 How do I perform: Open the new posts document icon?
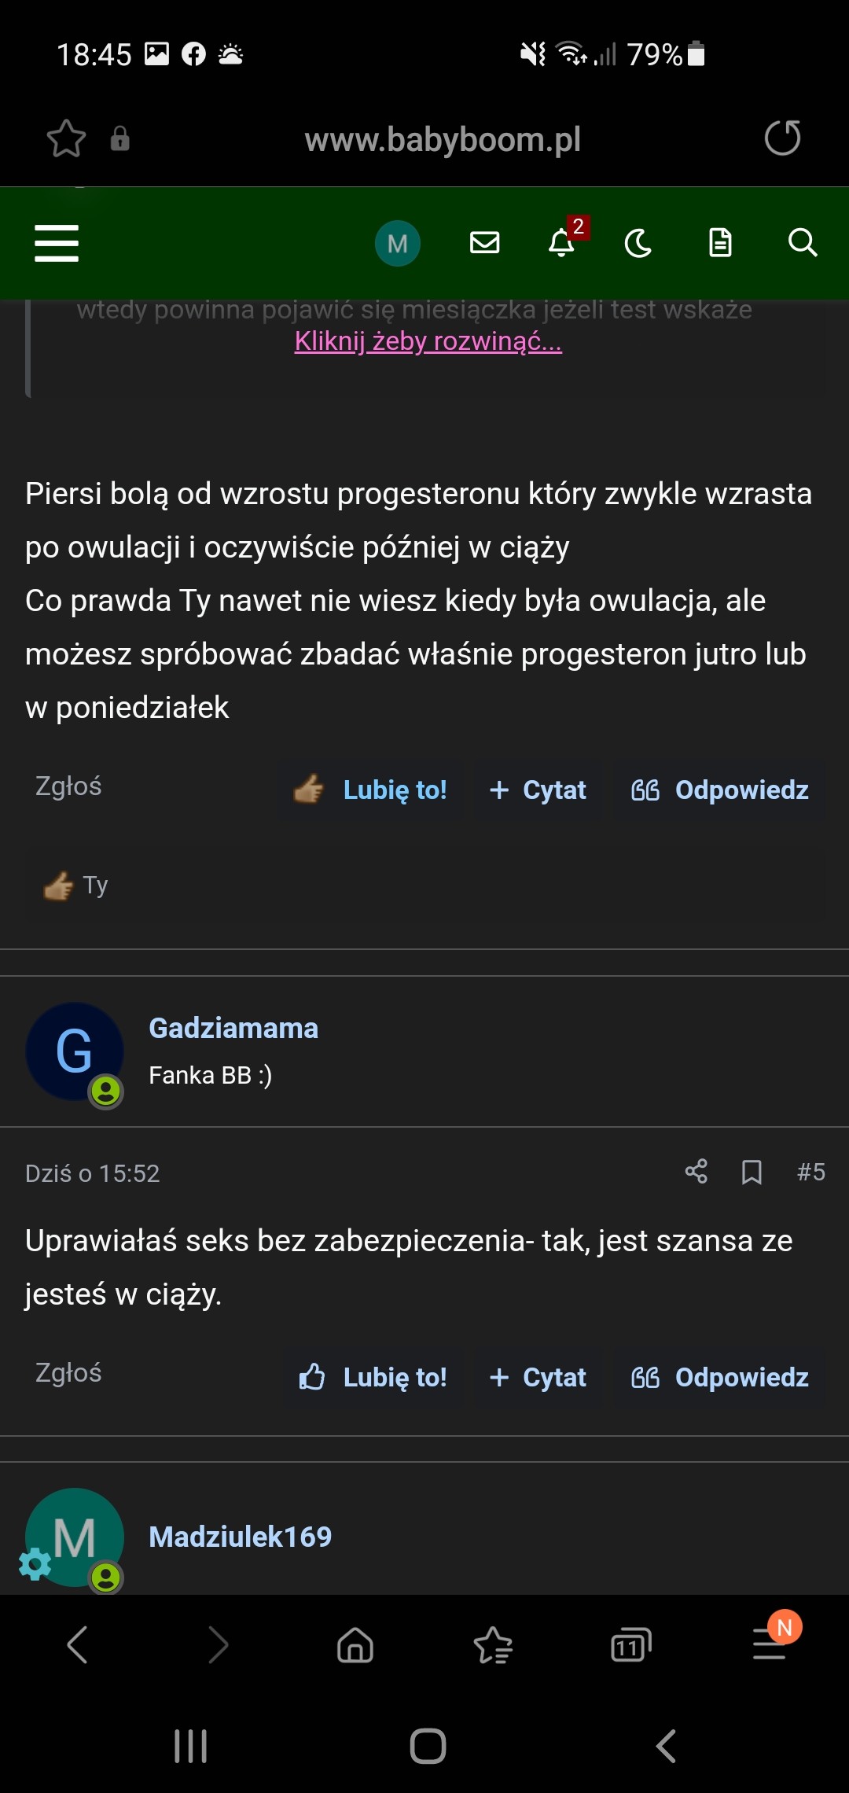click(720, 243)
